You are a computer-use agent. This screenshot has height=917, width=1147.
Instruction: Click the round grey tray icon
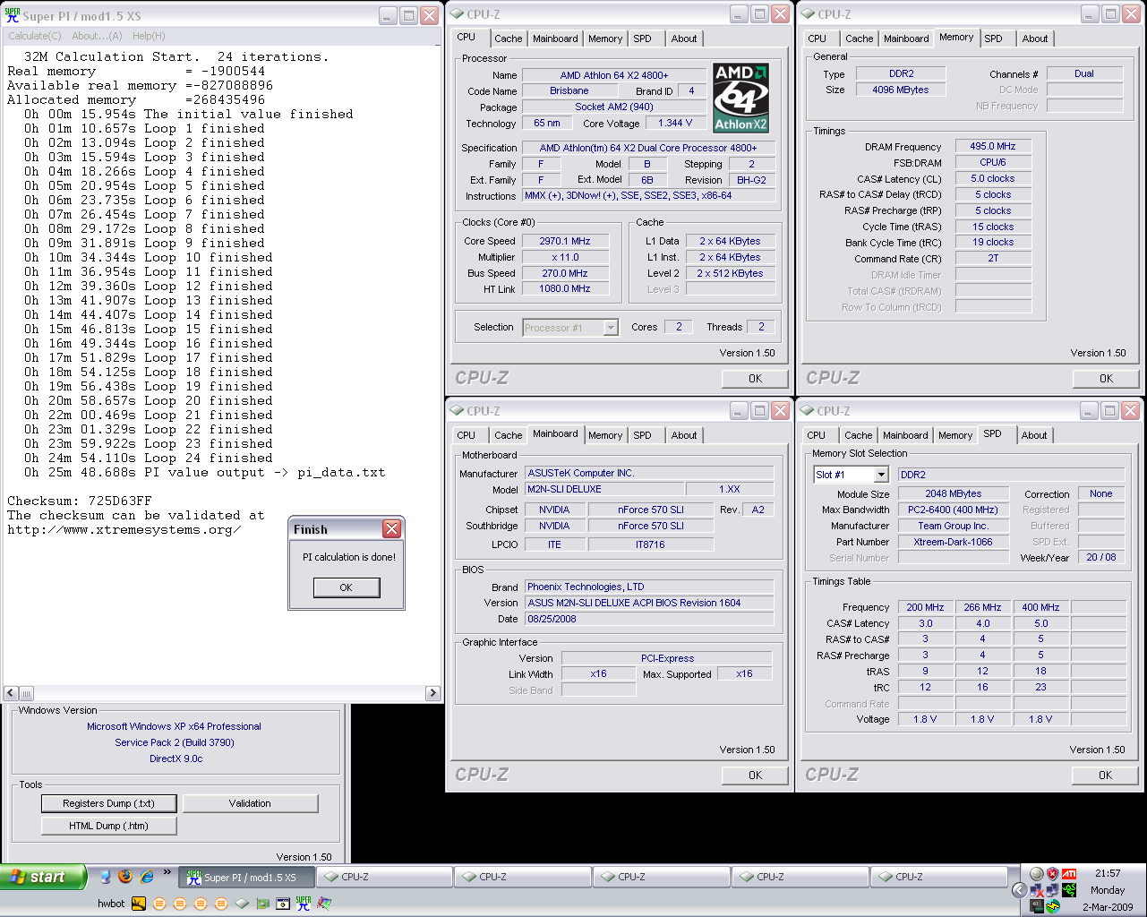pyautogui.click(x=1037, y=874)
